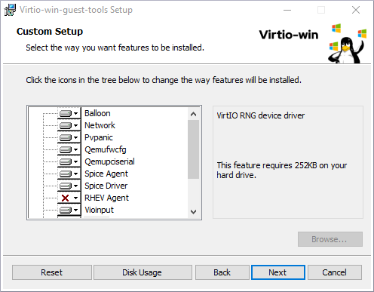Open Disk Usage details
This screenshot has width=374, height=292.
pyautogui.click(x=143, y=272)
